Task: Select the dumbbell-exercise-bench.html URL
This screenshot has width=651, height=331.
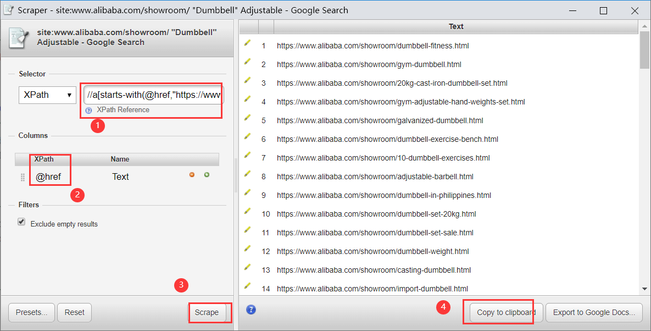Action: point(387,139)
